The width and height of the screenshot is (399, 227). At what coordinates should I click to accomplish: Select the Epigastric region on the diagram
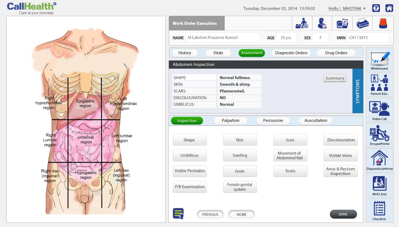click(x=85, y=103)
